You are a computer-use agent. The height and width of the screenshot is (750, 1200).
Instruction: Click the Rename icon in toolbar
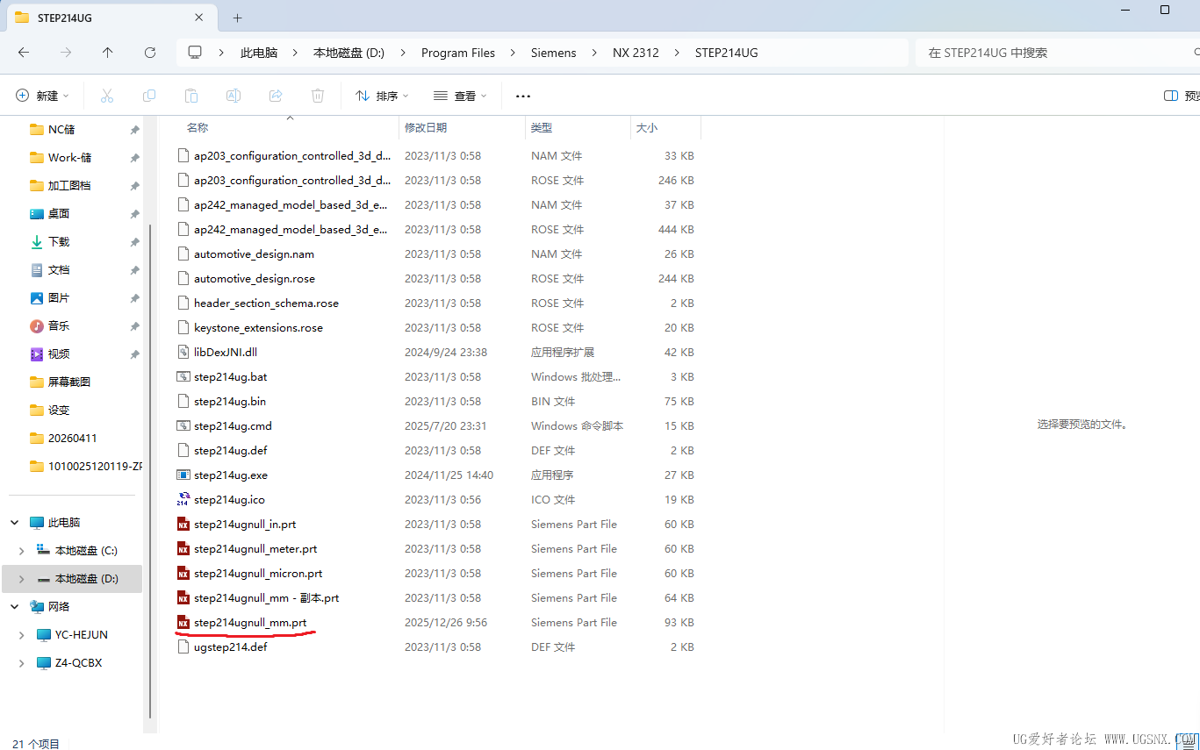pos(234,96)
